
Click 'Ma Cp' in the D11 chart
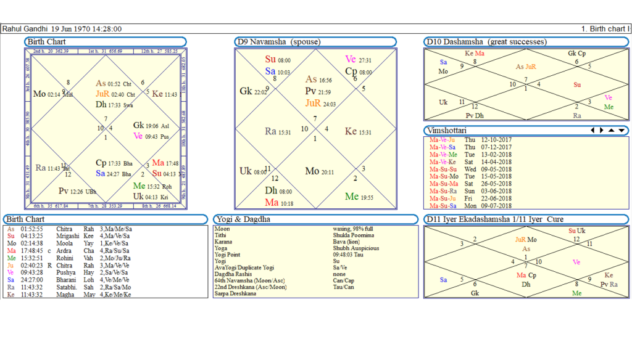[526, 275]
